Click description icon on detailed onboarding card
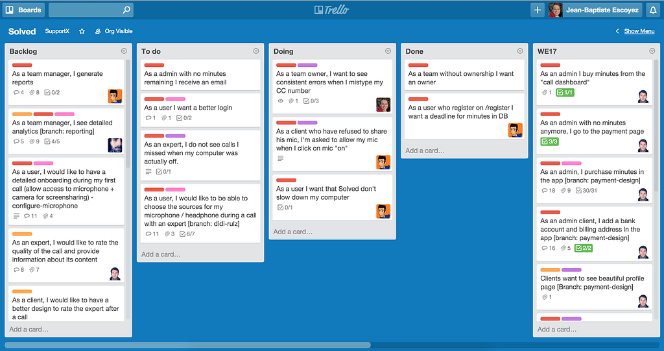This screenshot has height=351, width=664. (16, 216)
